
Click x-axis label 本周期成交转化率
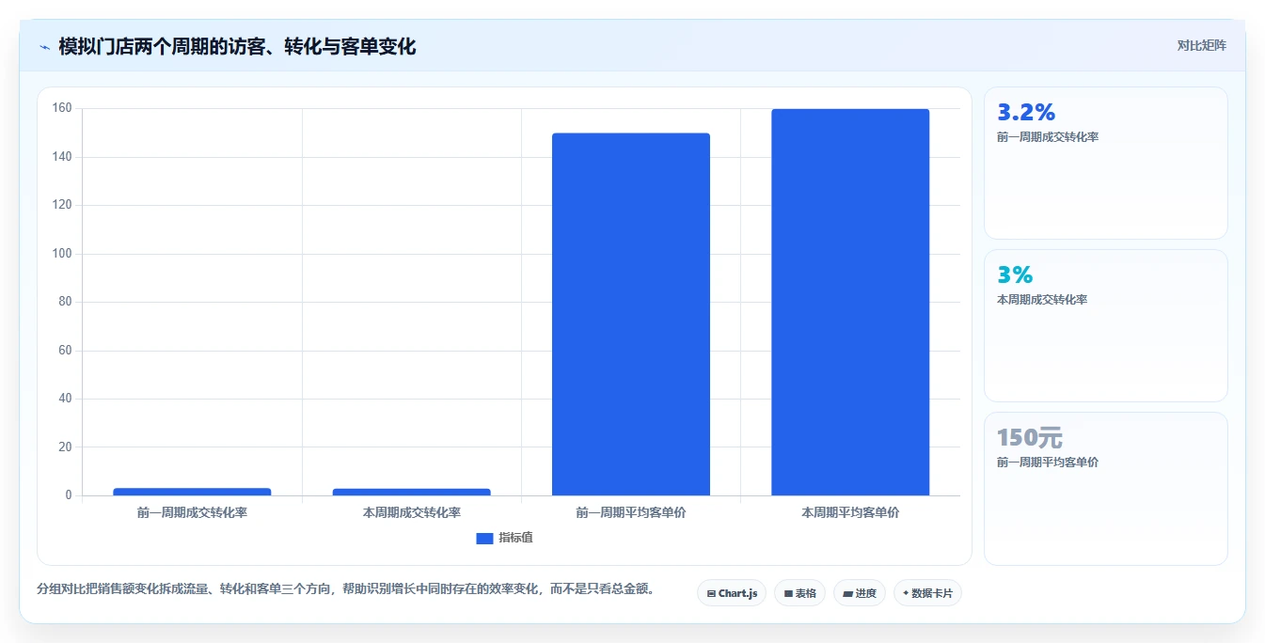pos(412,513)
